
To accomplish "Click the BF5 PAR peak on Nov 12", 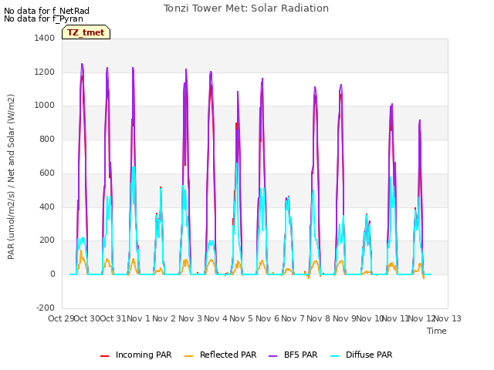I will 420,120.
